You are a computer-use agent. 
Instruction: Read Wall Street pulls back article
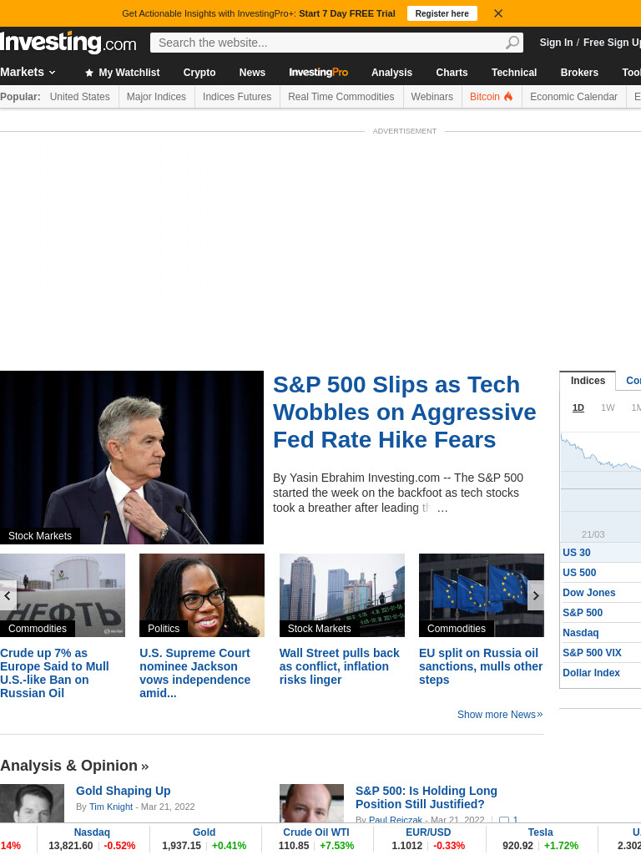coord(339,666)
